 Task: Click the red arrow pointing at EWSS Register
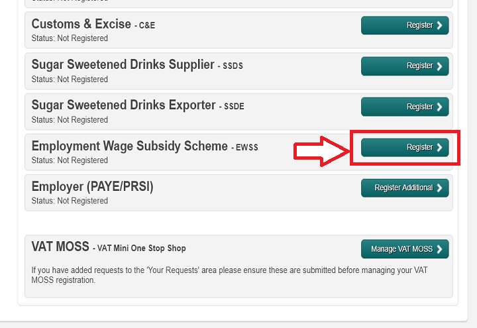pos(321,152)
